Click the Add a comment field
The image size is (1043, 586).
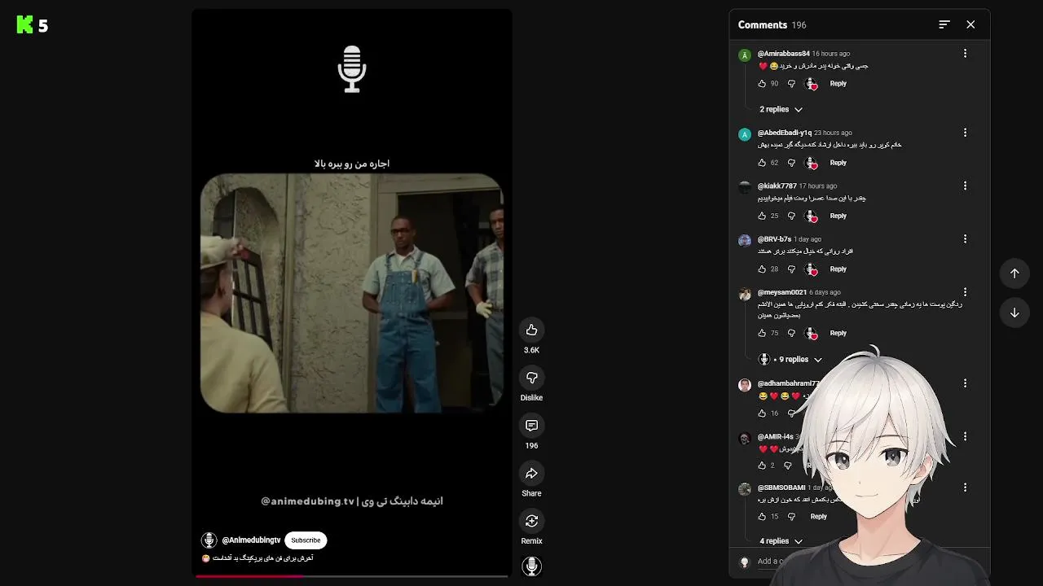[770, 562]
